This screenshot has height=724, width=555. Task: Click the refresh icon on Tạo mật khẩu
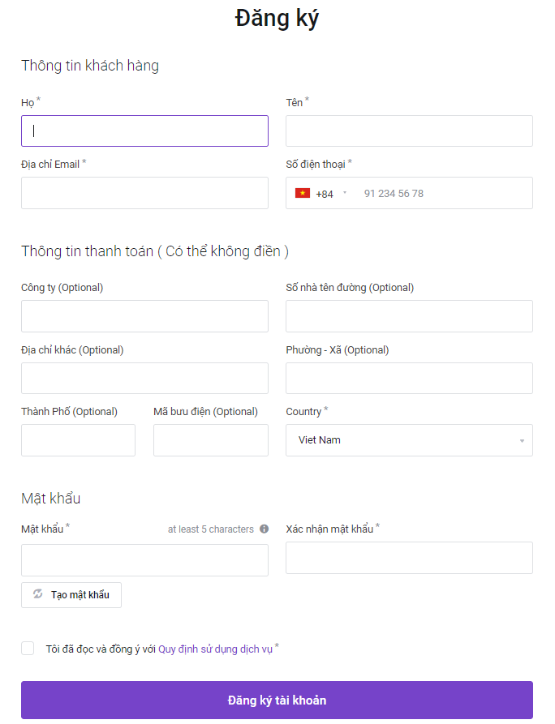38,594
